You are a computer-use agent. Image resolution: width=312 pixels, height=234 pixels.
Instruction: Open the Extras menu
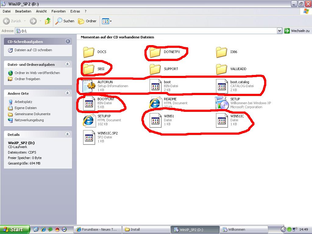[x=75, y=11]
